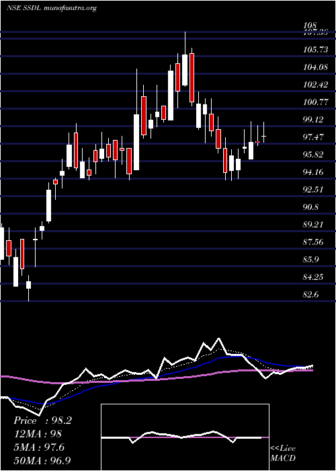Click the 99.12 price axis label

pyautogui.click(x=314, y=120)
